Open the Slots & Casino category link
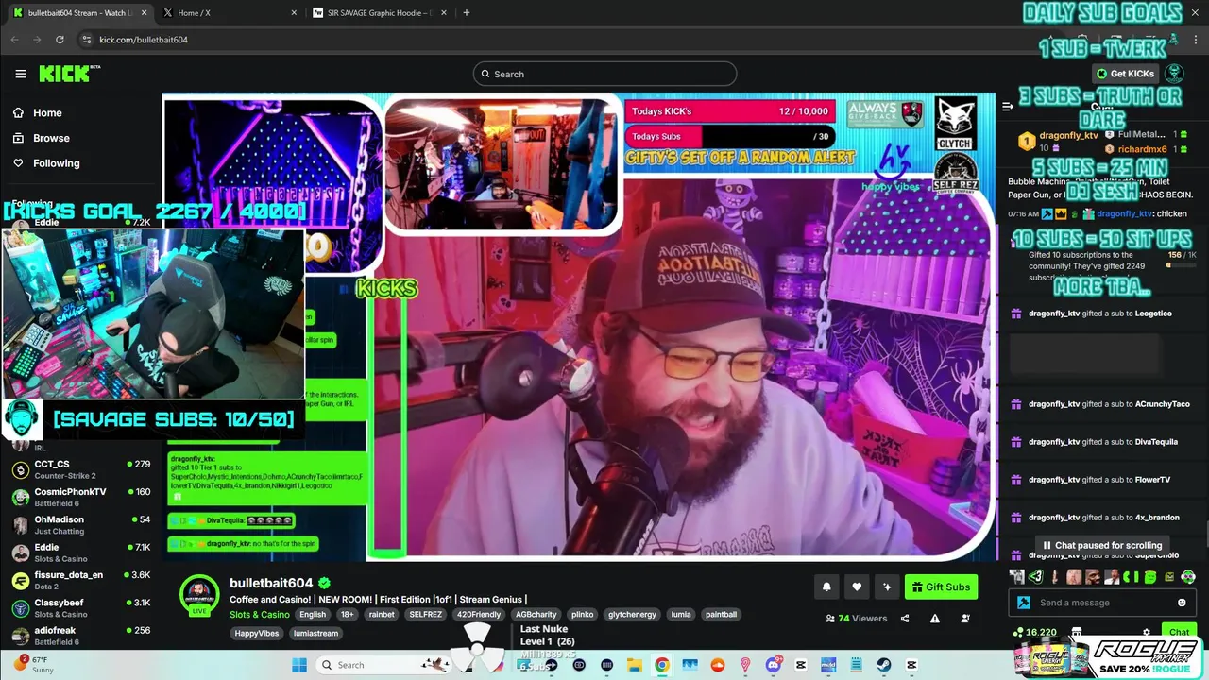The image size is (1209, 680). (260, 615)
